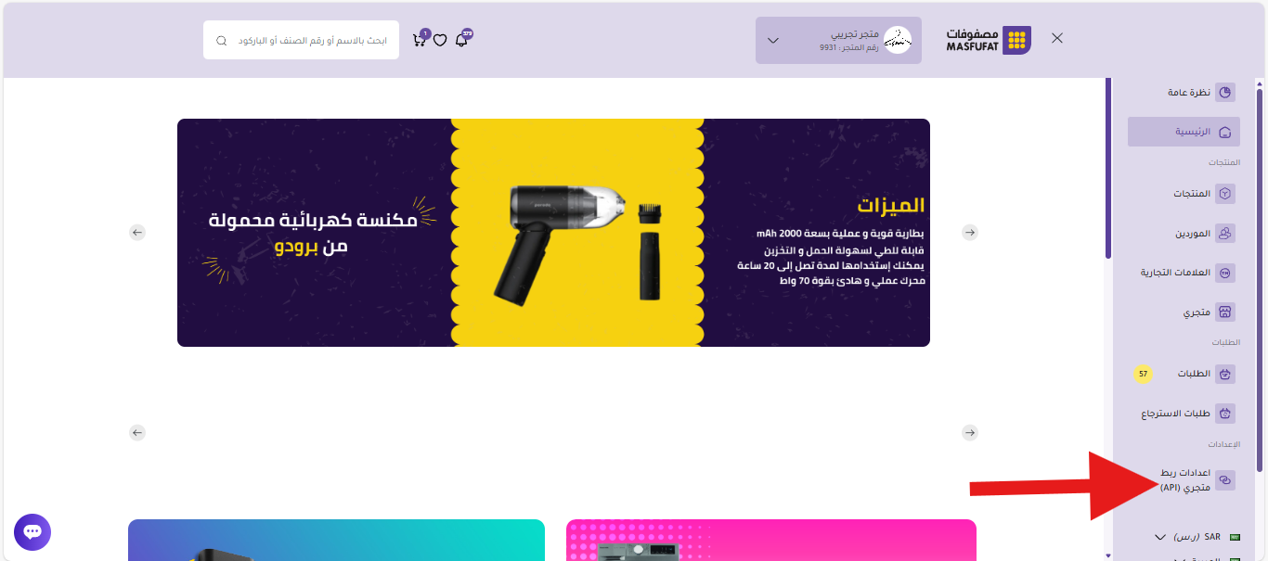This screenshot has height=561, width=1268.
Task: Open الموردين suppliers menu item
Action: [1184, 233]
